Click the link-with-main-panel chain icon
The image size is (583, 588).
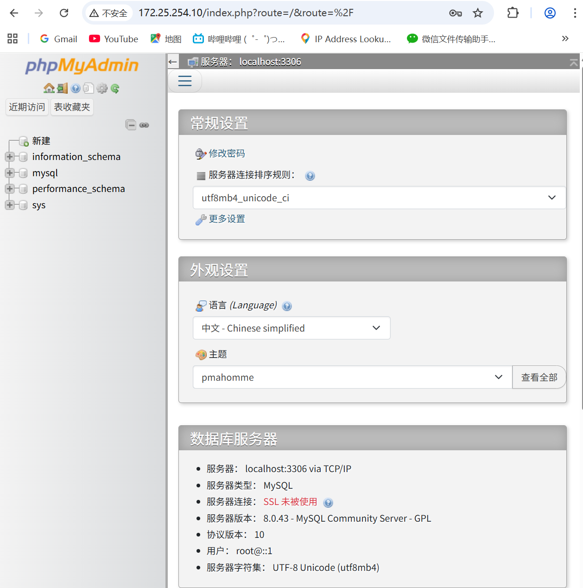pyautogui.click(x=144, y=125)
